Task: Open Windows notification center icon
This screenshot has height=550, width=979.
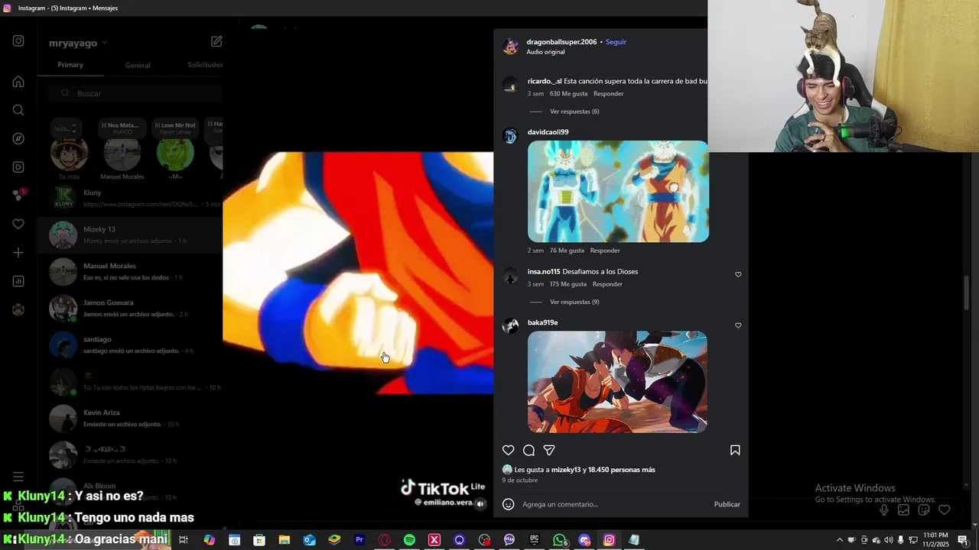Action: pos(962,540)
